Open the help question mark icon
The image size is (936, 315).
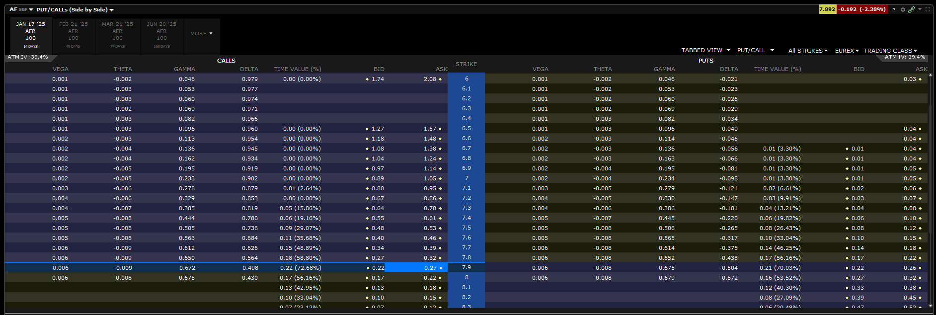(894, 9)
